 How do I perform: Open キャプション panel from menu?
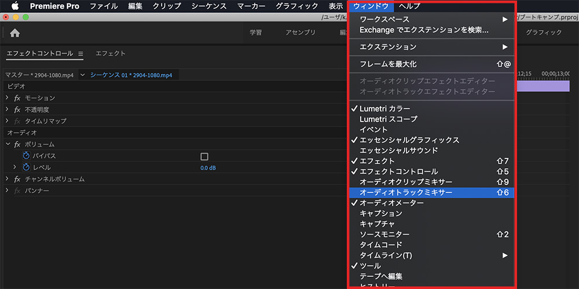(x=431, y=213)
